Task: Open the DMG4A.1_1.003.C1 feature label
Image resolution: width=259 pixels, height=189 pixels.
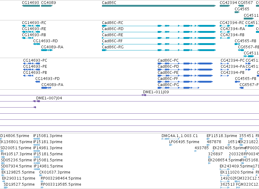Action: tap(180, 136)
